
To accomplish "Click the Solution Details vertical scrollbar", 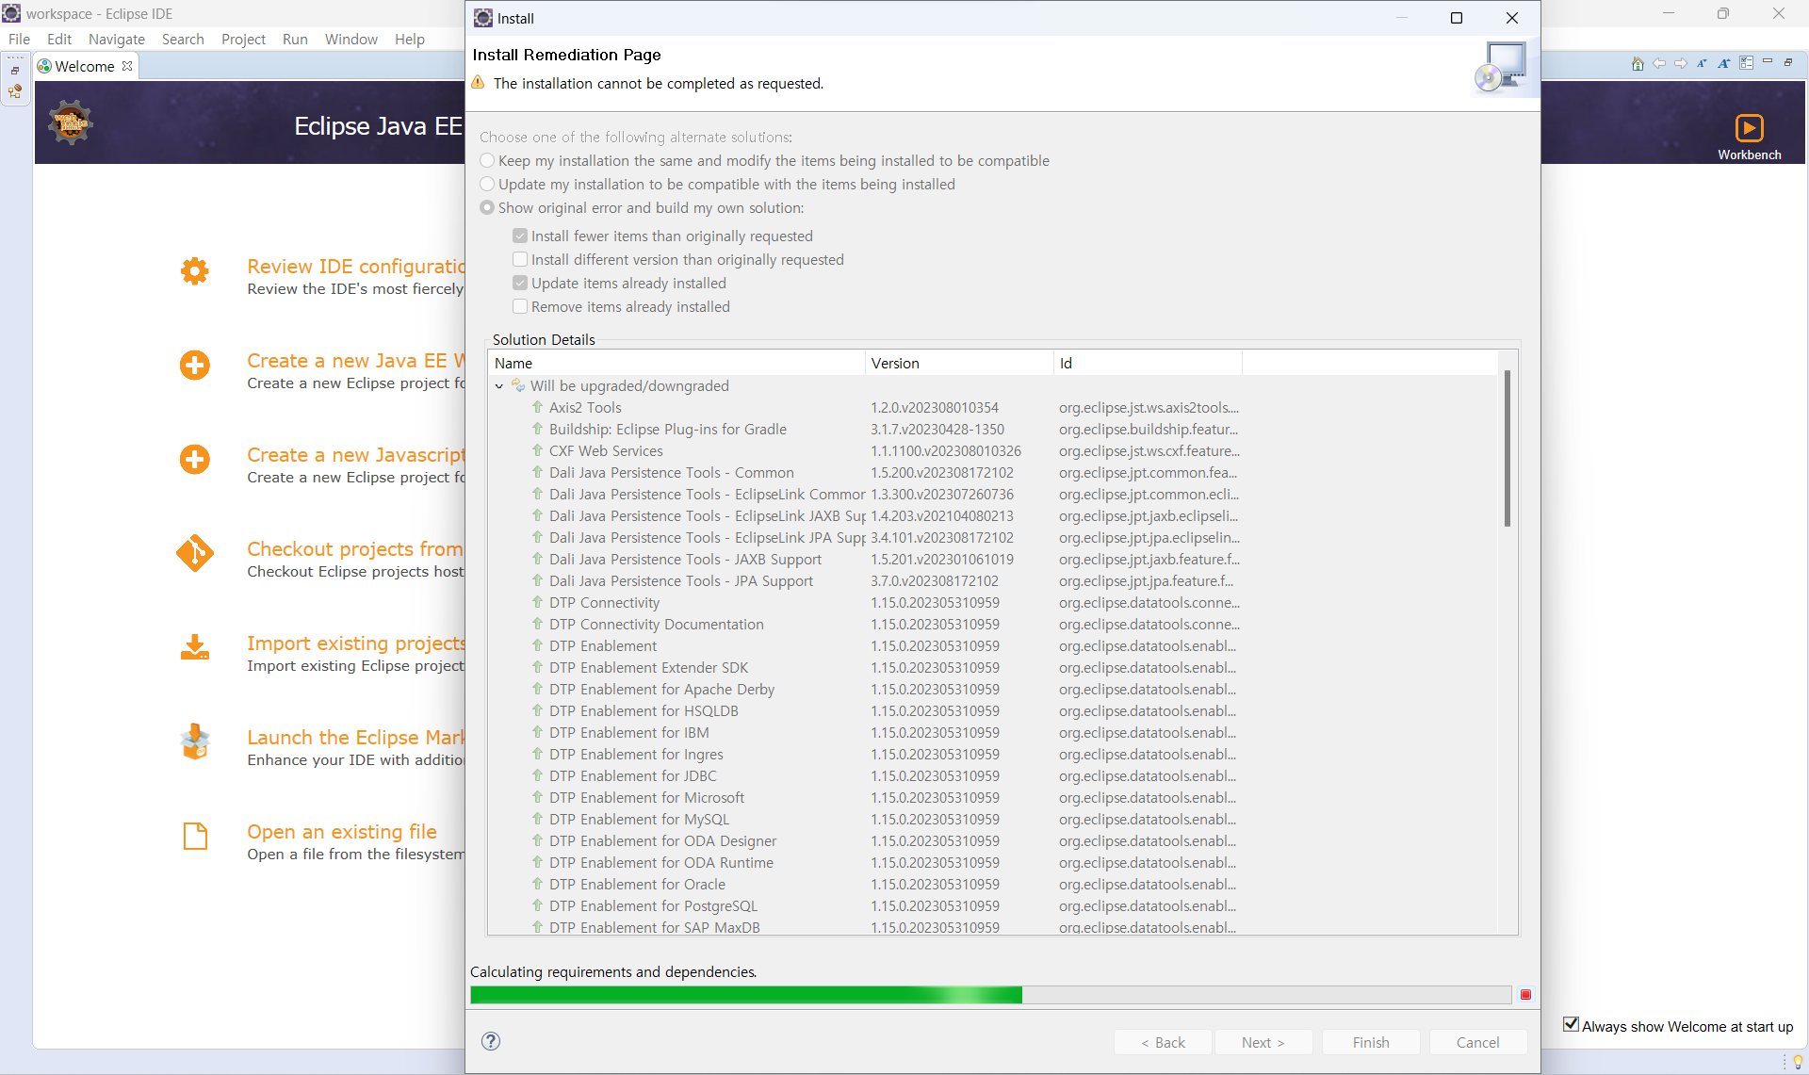I will pyautogui.click(x=1507, y=448).
